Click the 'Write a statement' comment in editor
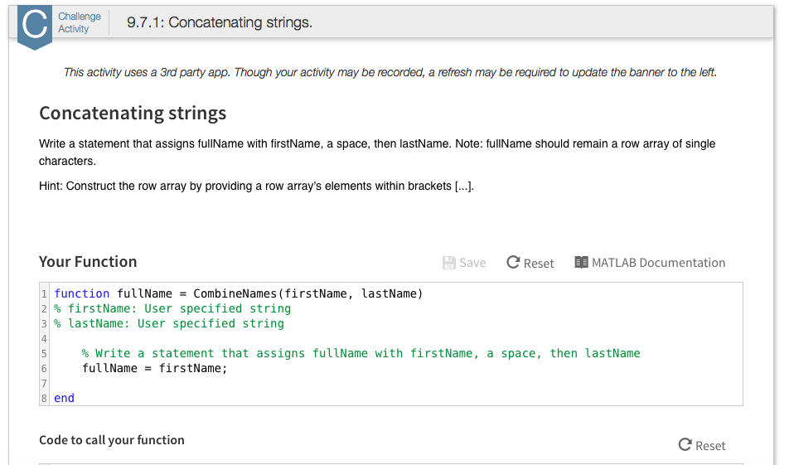This screenshot has width=789, height=465. coord(361,353)
